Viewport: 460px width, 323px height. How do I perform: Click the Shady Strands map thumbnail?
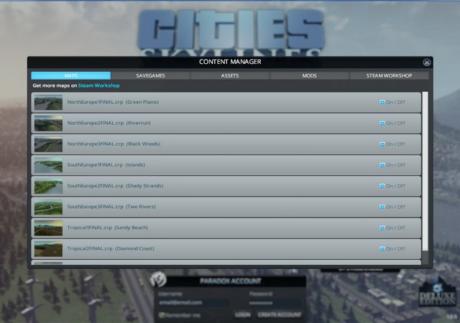(x=48, y=186)
